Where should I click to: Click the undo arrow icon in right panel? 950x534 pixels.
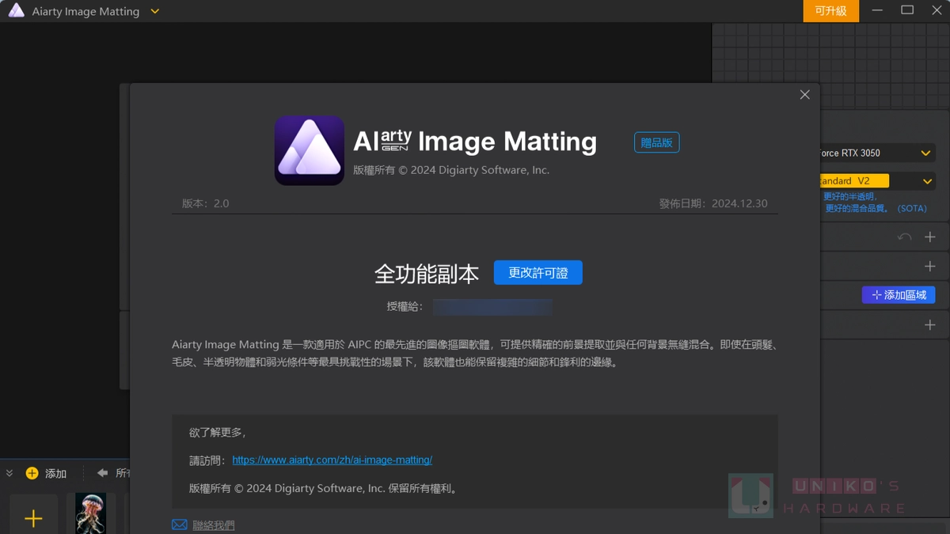[x=904, y=237]
